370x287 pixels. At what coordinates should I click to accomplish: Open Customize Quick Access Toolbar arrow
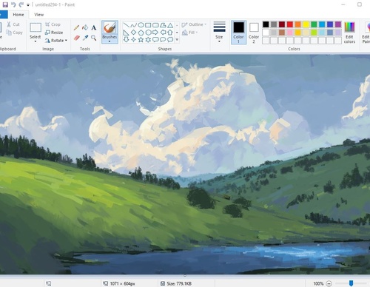(x=28, y=5)
